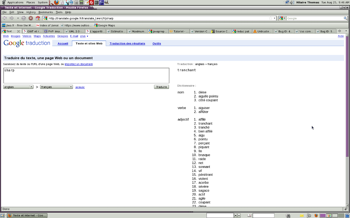
Task: Click 'importez un document' link
Action: (79, 64)
